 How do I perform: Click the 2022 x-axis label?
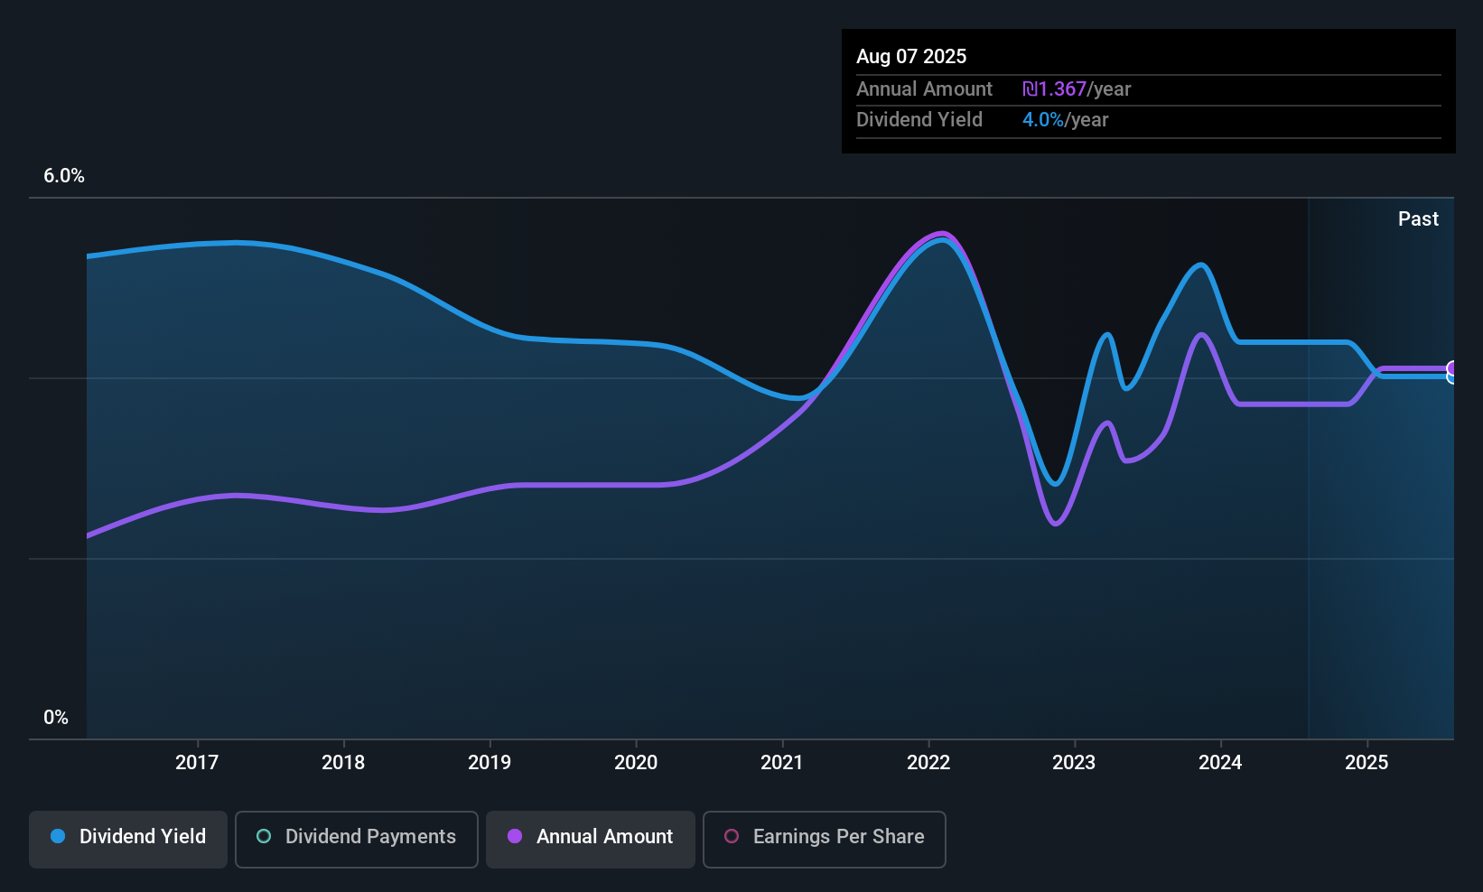click(928, 763)
